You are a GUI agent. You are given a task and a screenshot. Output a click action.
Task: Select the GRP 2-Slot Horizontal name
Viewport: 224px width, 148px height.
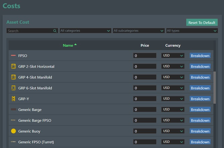36,66
